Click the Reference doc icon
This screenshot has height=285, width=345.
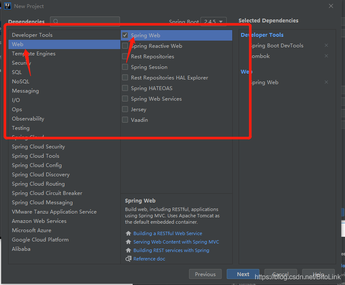[x=128, y=259]
